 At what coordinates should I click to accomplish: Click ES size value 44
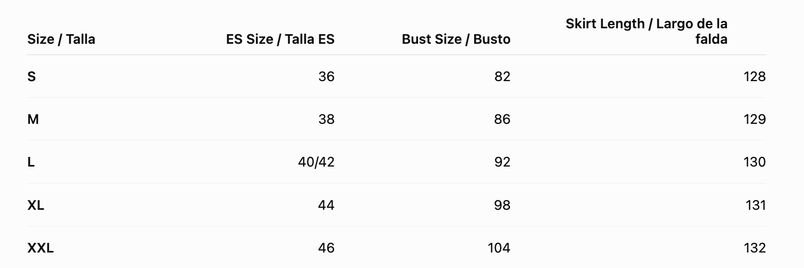[x=326, y=205]
